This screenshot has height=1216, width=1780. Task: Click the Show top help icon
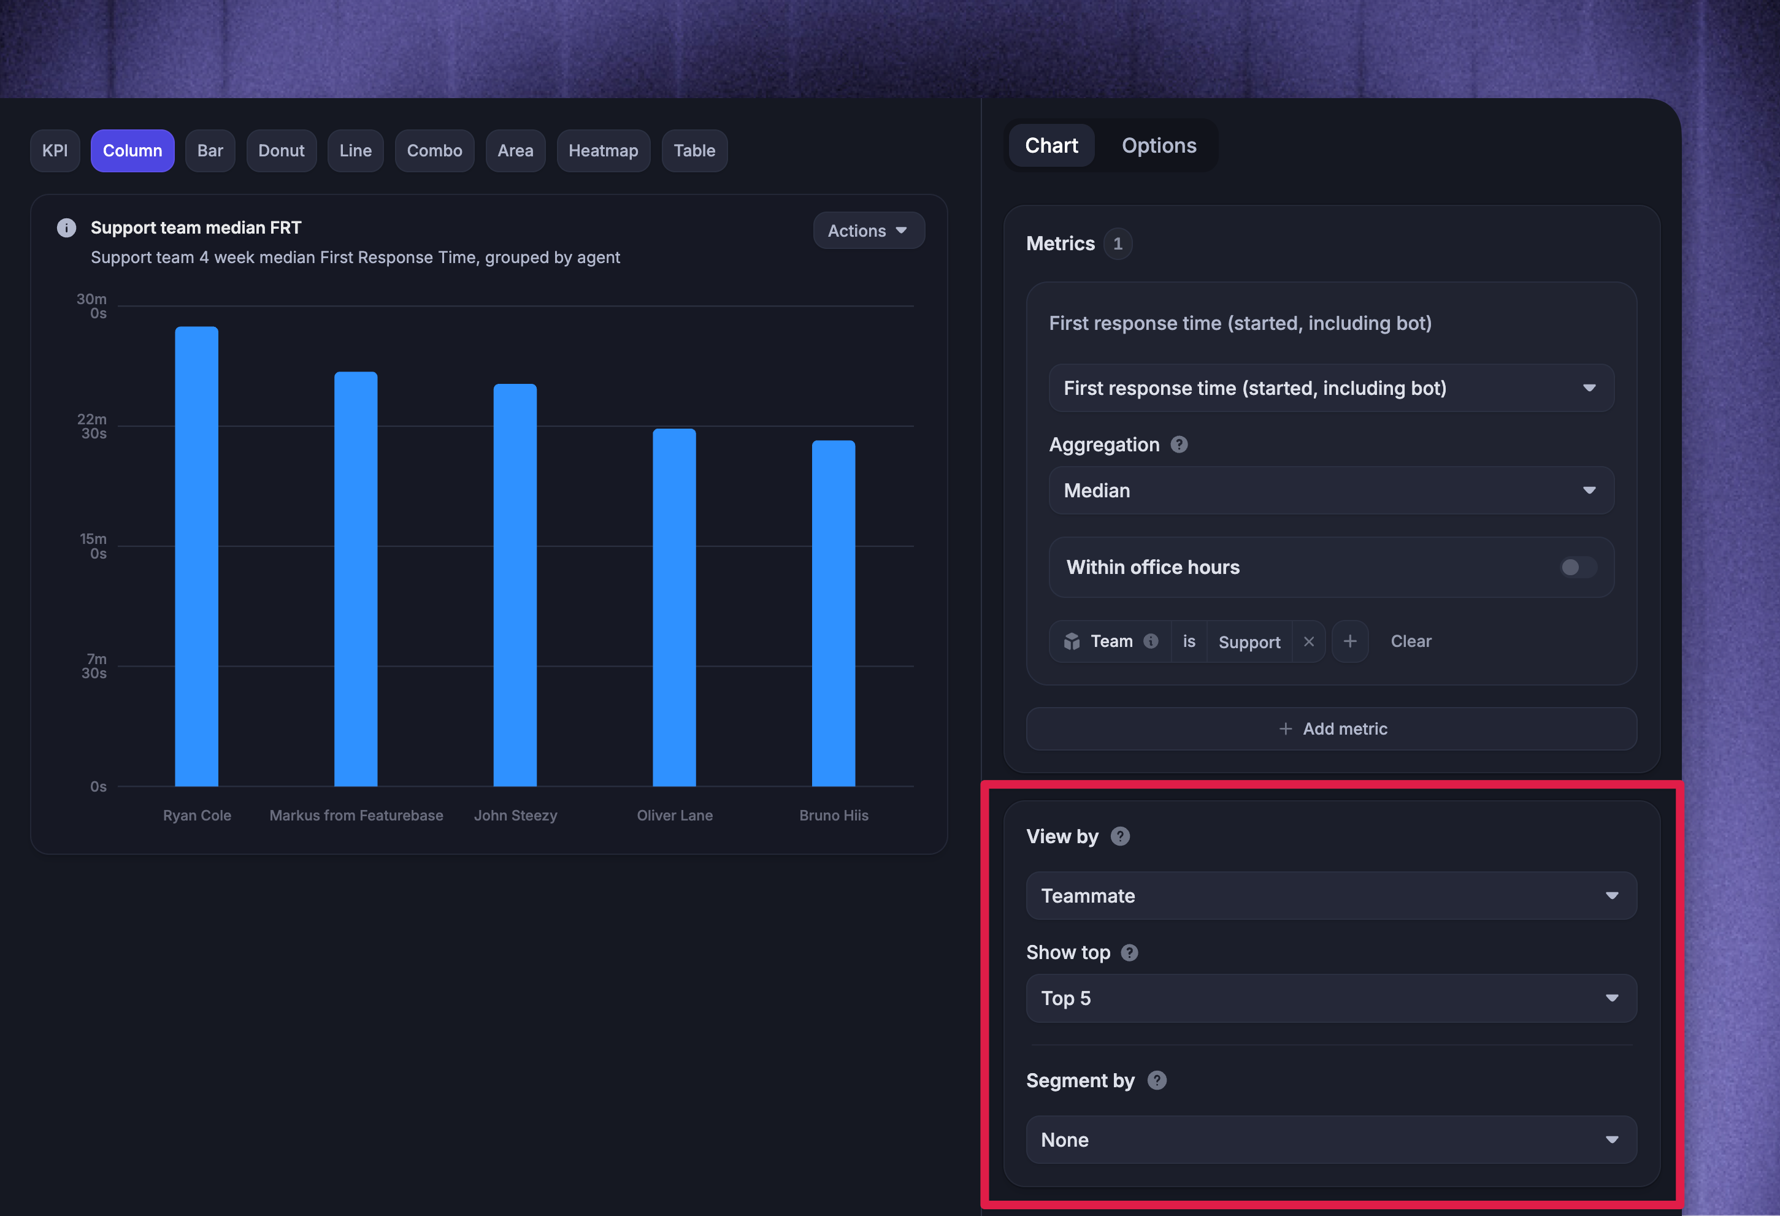tap(1129, 952)
